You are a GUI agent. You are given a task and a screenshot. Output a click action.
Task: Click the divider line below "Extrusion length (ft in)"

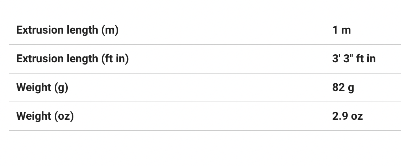click(x=205, y=73)
